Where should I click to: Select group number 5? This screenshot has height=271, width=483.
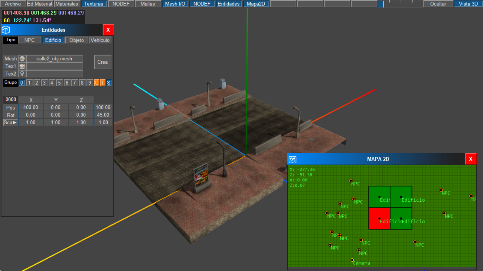pos(59,83)
